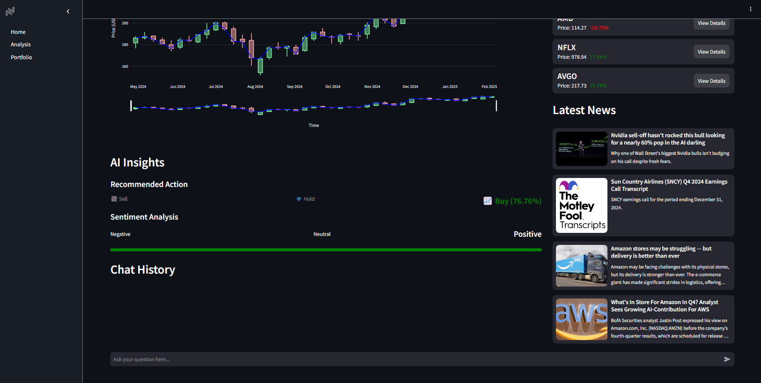761x383 pixels.
Task: Open the Nvidia sell-off news thumbnail
Action: point(582,149)
